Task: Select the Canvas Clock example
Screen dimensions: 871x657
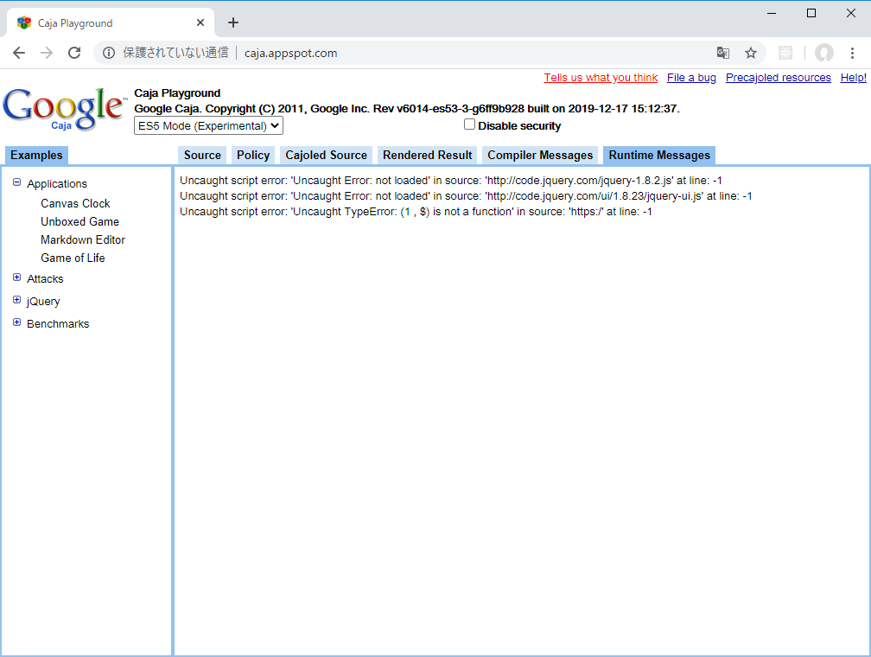Action: click(74, 203)
